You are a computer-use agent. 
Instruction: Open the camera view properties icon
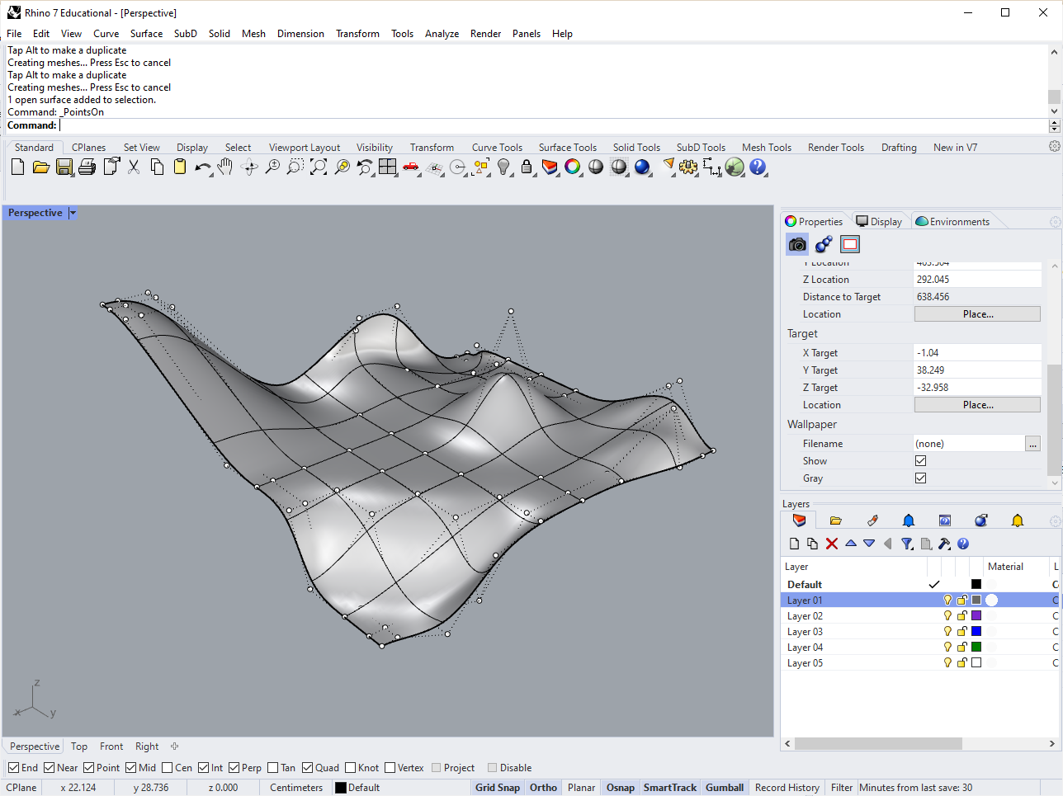tap(797, 244)
